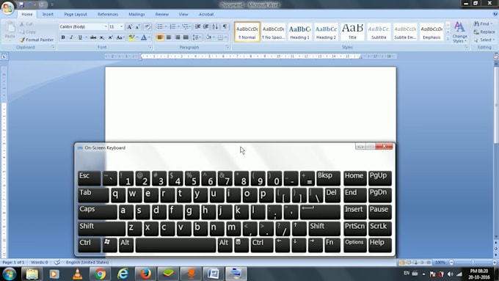
Task: Apply the Heading 1 style
Action: point(299,32)
